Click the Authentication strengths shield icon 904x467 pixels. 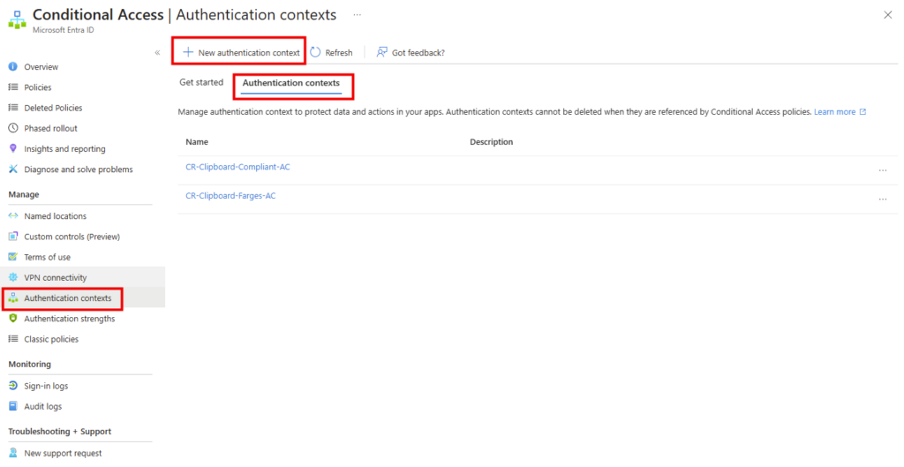(12, 319)
